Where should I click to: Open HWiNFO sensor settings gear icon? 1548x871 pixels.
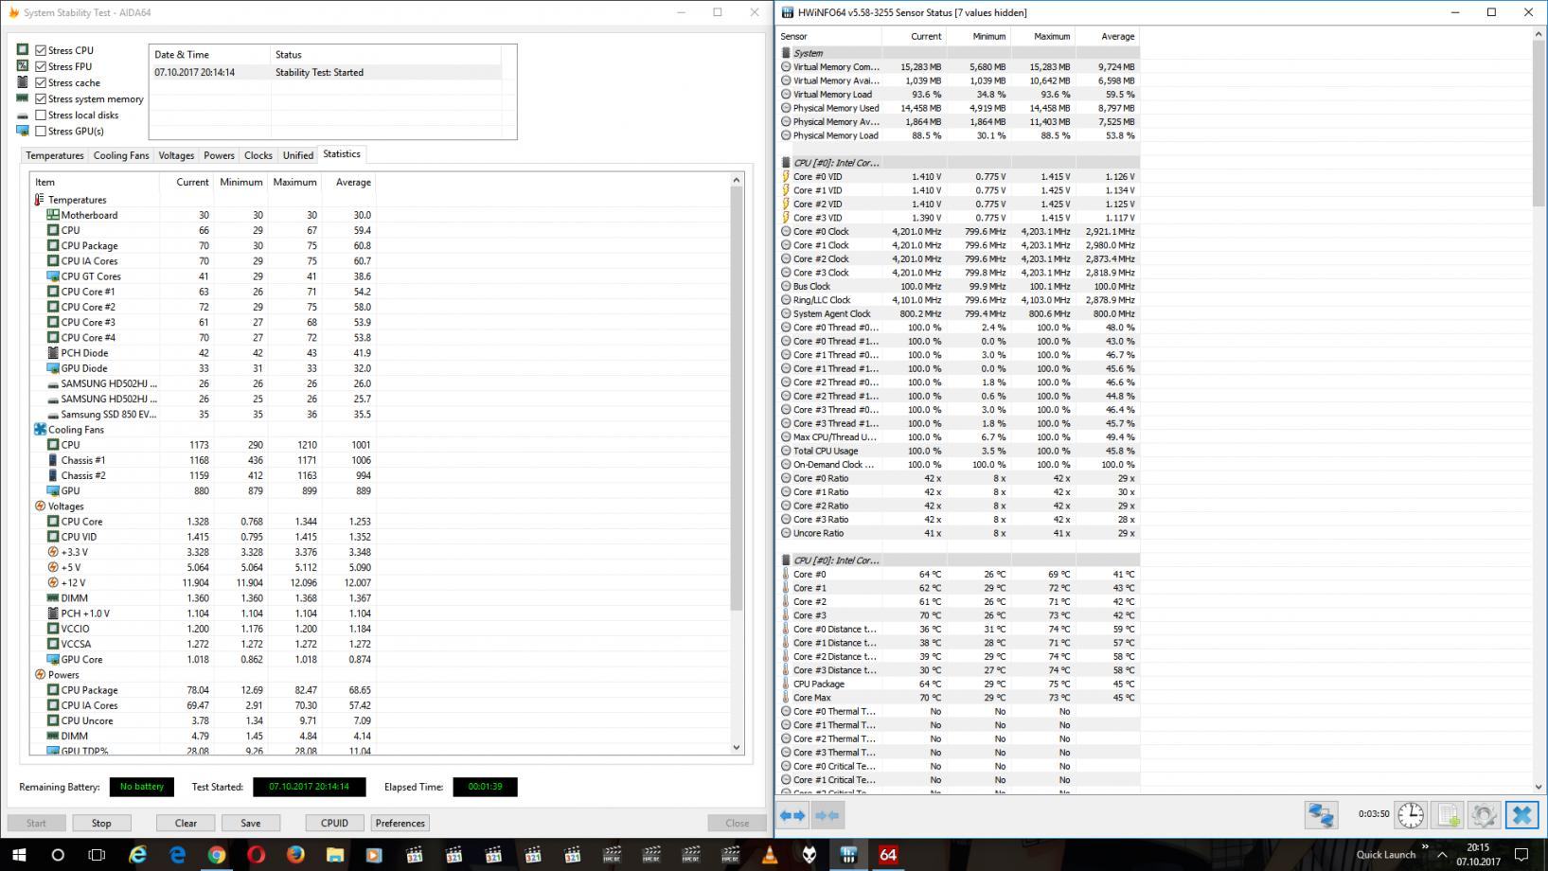(x=1484, y=815)
